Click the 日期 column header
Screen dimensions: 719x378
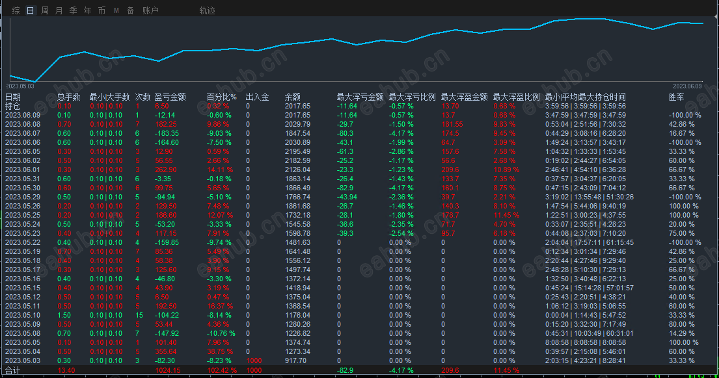pyautogui.click(x=13, y=97)
